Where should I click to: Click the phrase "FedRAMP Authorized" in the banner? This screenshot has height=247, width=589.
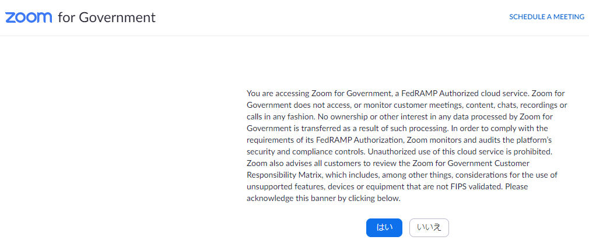click(441, 93)
